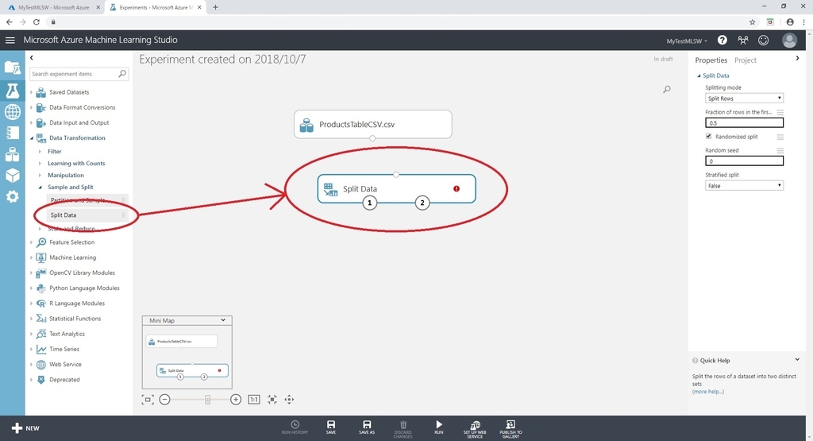813x441 pixels.
Task: Collapse the properties pane with the arrow
Action: 797,59
